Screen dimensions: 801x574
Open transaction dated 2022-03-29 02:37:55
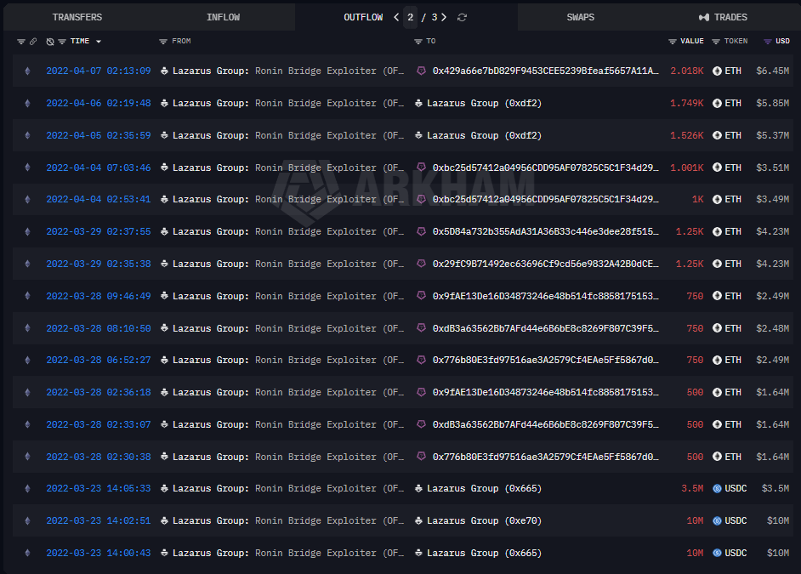point(99,231)
